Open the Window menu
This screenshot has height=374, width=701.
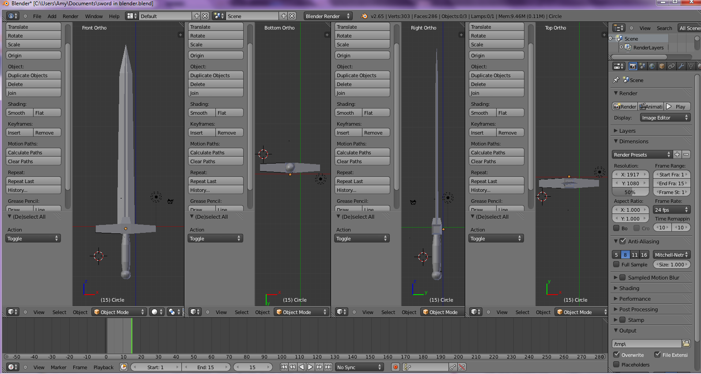[x=94, y=16]
